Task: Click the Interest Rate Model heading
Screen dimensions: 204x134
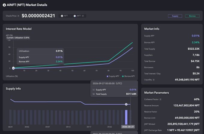Action: coord(19,29)
